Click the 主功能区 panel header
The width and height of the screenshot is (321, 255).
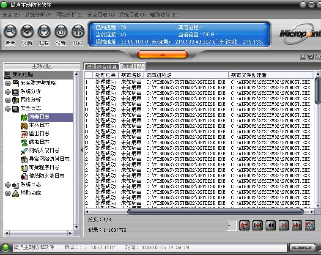42,66
